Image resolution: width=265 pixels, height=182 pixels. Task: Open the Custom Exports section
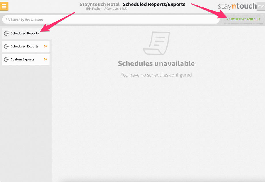[x=26, y=59]
